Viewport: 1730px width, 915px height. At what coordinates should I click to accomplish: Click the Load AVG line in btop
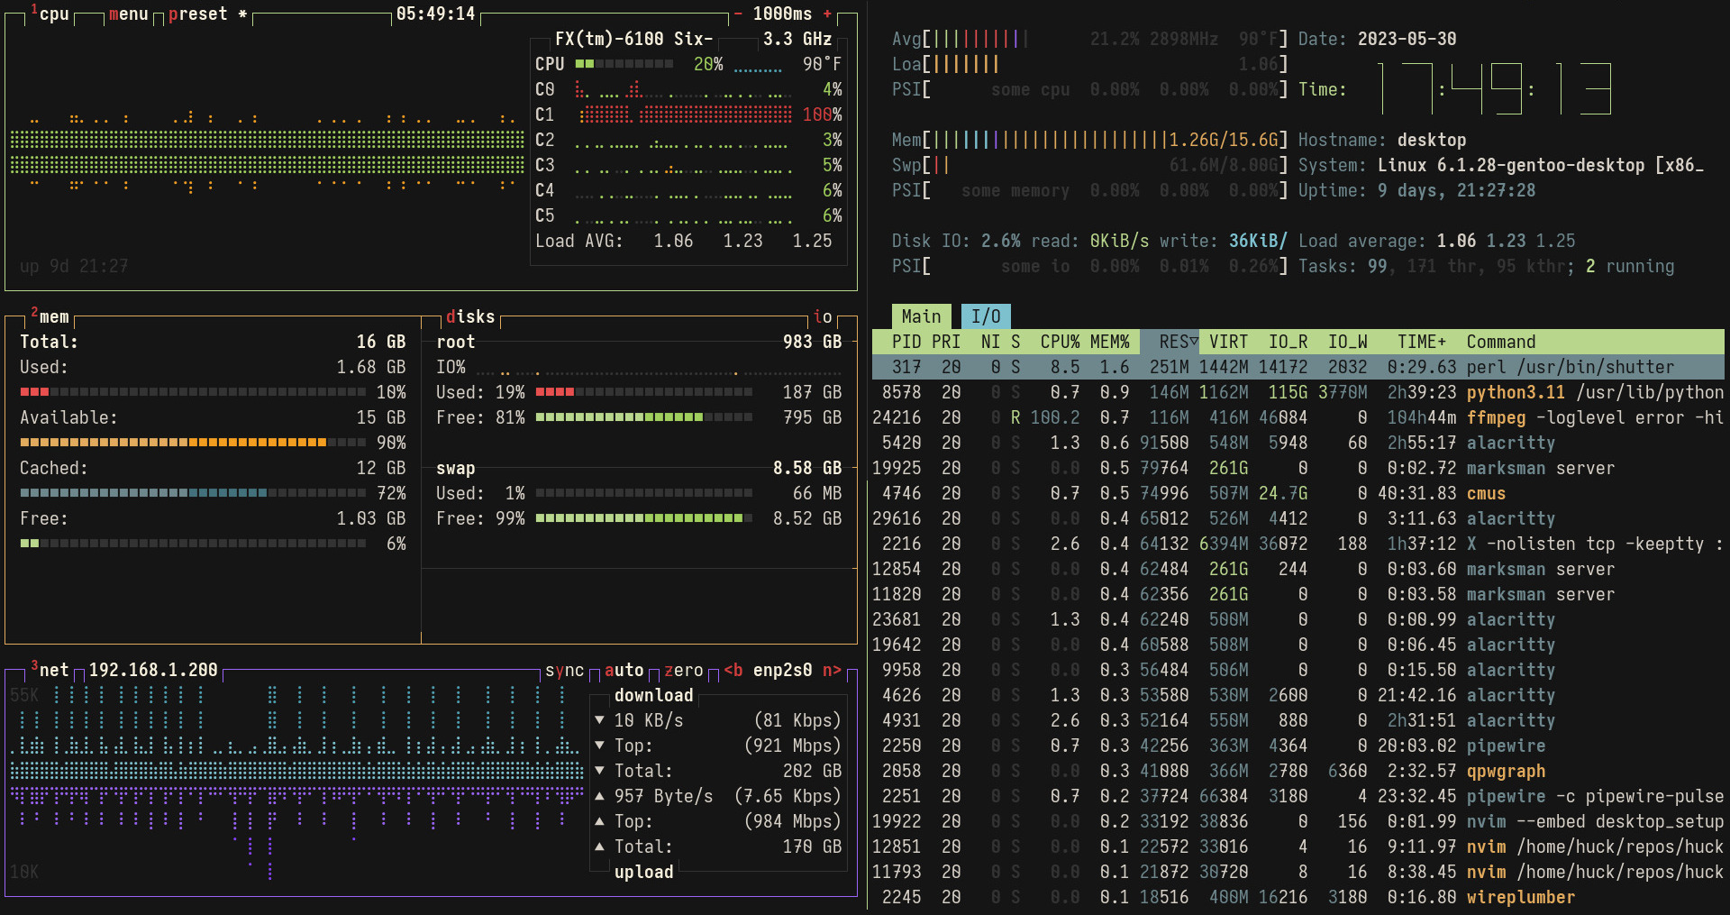tap(684, 241)
